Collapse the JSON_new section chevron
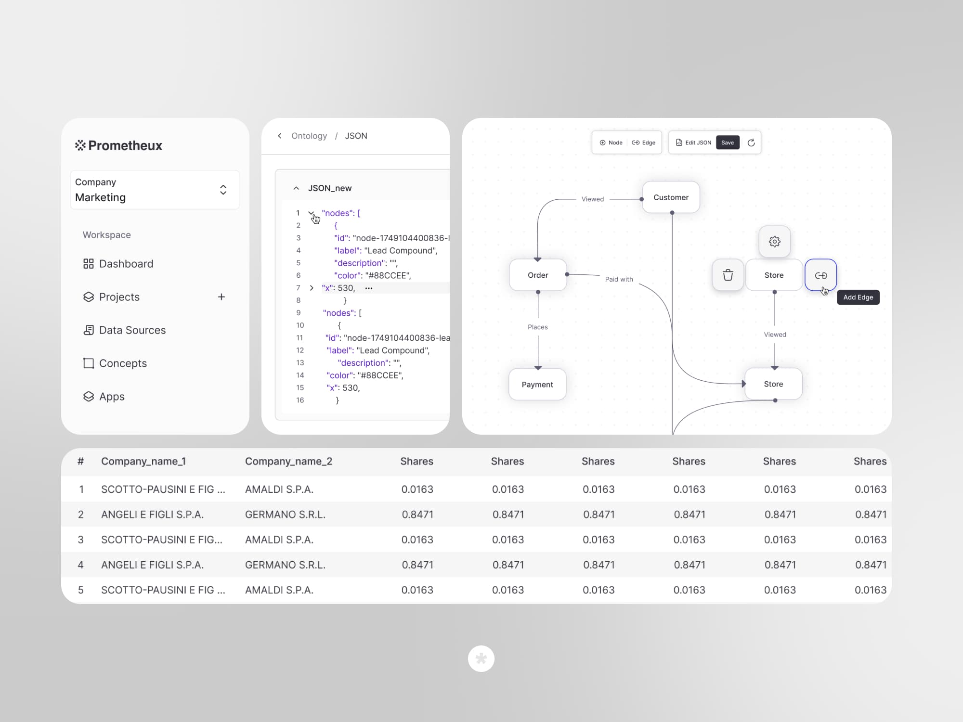Image resolution: width=963 pixels, height=722 pixels. coord(296,188)
